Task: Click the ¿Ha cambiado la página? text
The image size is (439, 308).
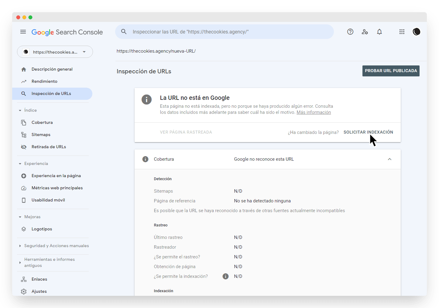Action: [313, 132]
